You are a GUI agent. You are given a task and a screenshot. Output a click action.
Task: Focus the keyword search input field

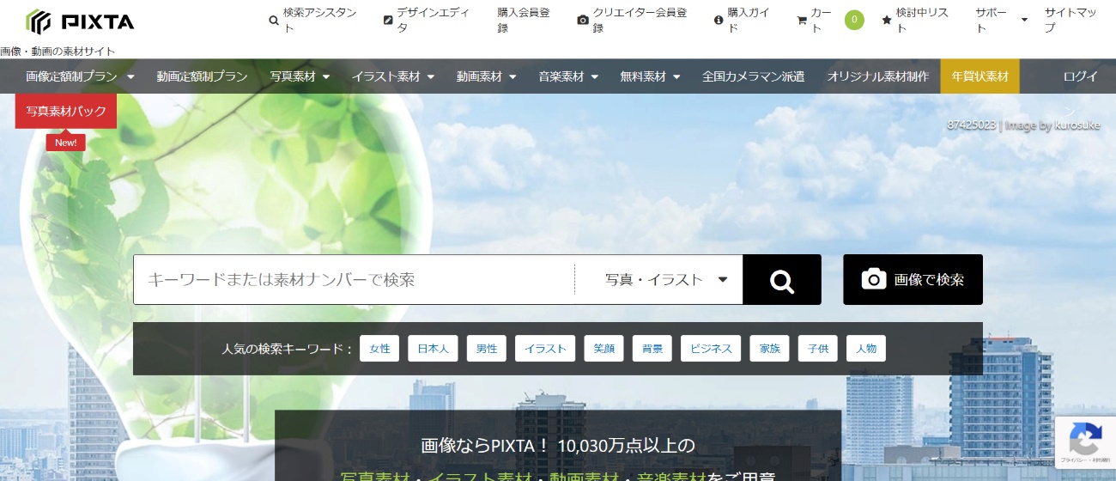354,279
